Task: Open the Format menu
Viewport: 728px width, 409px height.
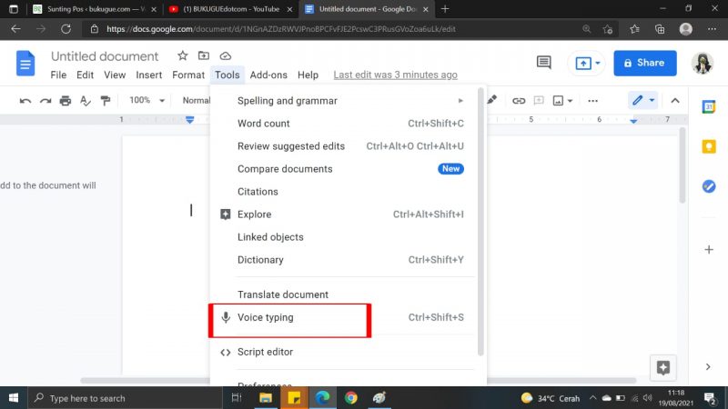Action: click(188, 75)
